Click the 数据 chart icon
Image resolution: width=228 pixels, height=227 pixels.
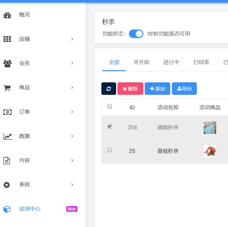click(8, 136)
